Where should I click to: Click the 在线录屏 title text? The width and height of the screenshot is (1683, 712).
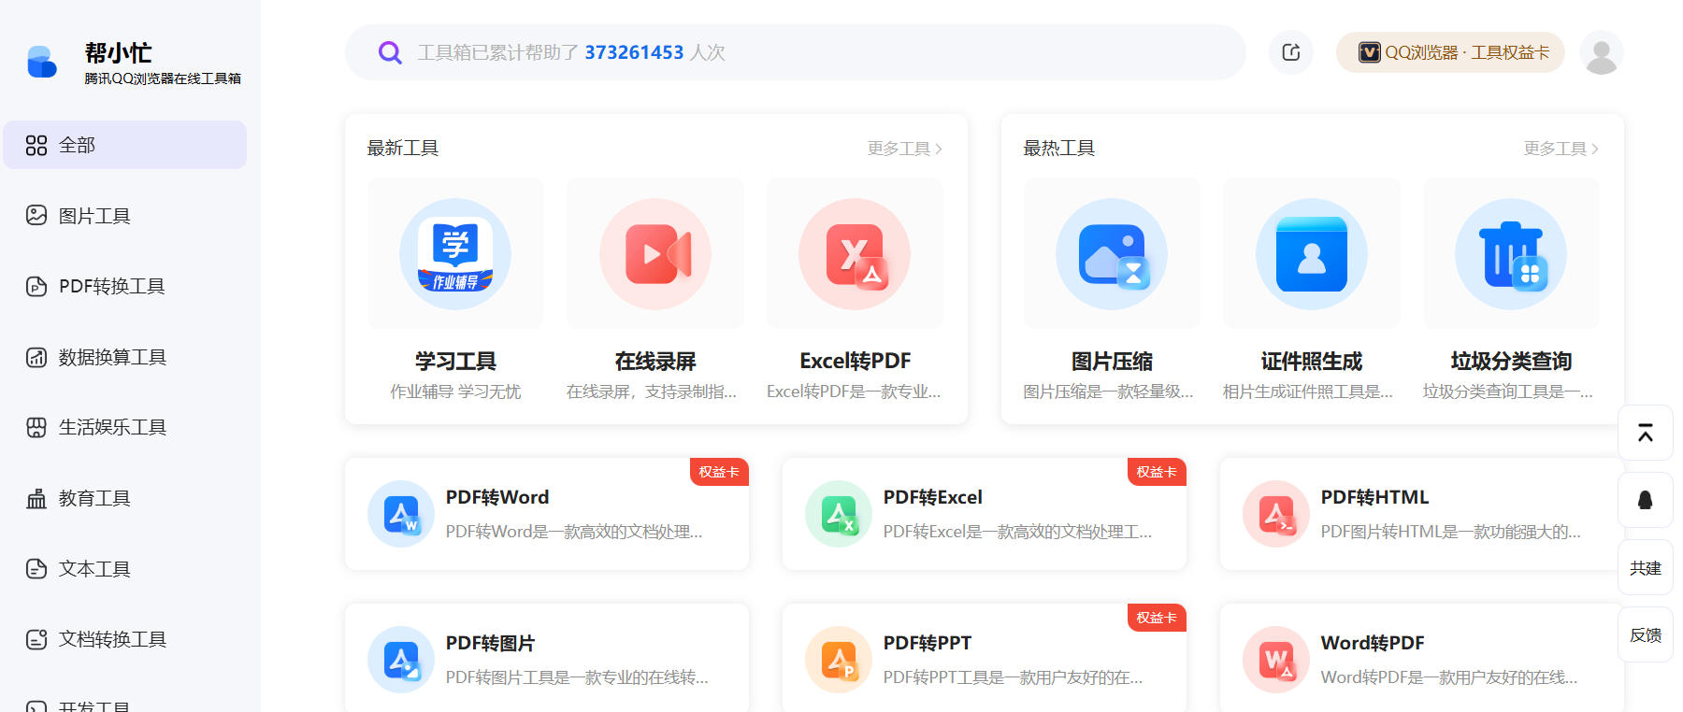click(655, 361)
